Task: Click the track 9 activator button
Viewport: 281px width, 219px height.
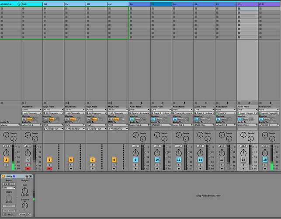Action: coord(136,160)
